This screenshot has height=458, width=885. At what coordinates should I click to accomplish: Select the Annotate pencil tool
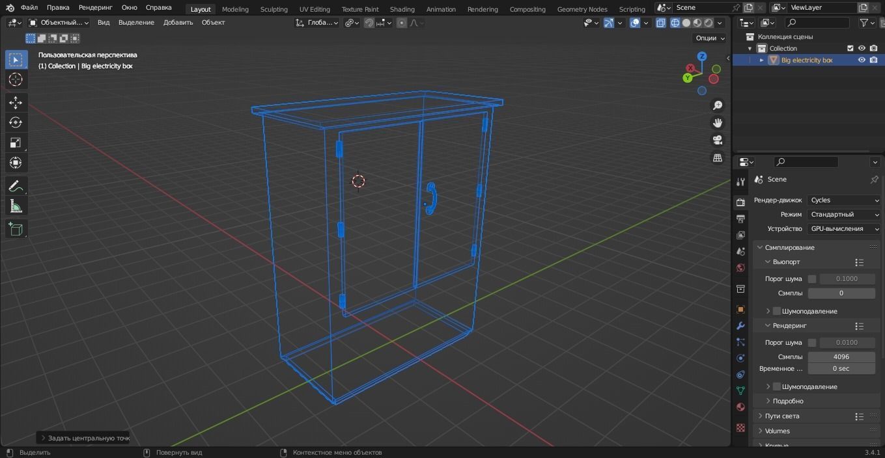coord(16,186)
